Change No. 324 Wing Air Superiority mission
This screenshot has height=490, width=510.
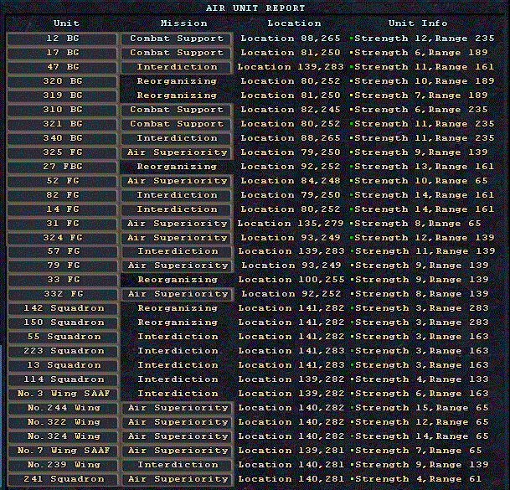[178, 437]
